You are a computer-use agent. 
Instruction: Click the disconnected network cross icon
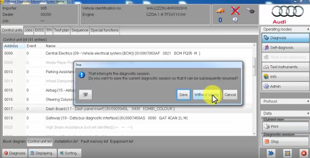coord(235,11)
